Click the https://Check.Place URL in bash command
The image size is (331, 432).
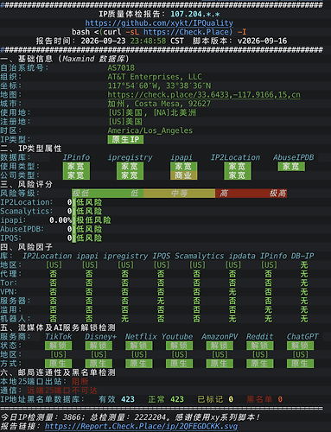tap(188, 32)
